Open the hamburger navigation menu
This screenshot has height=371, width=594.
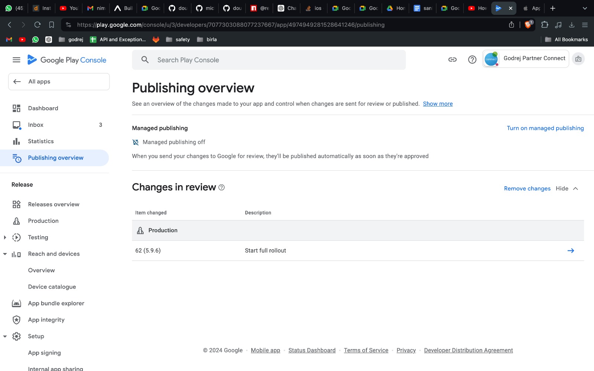click(16, 60)
